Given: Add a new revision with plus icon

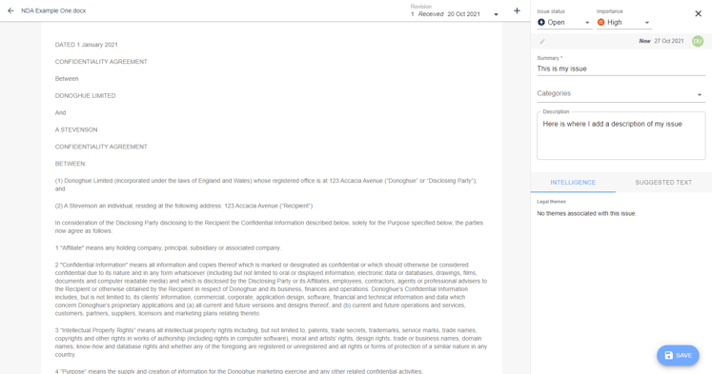Looking at the screenshot, I should tap(517, 10).
